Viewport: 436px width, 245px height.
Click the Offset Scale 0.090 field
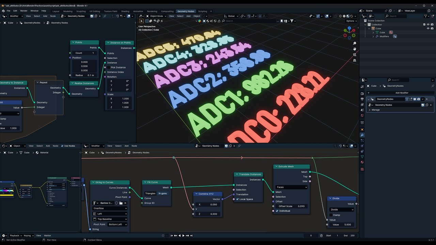point(292,206)
